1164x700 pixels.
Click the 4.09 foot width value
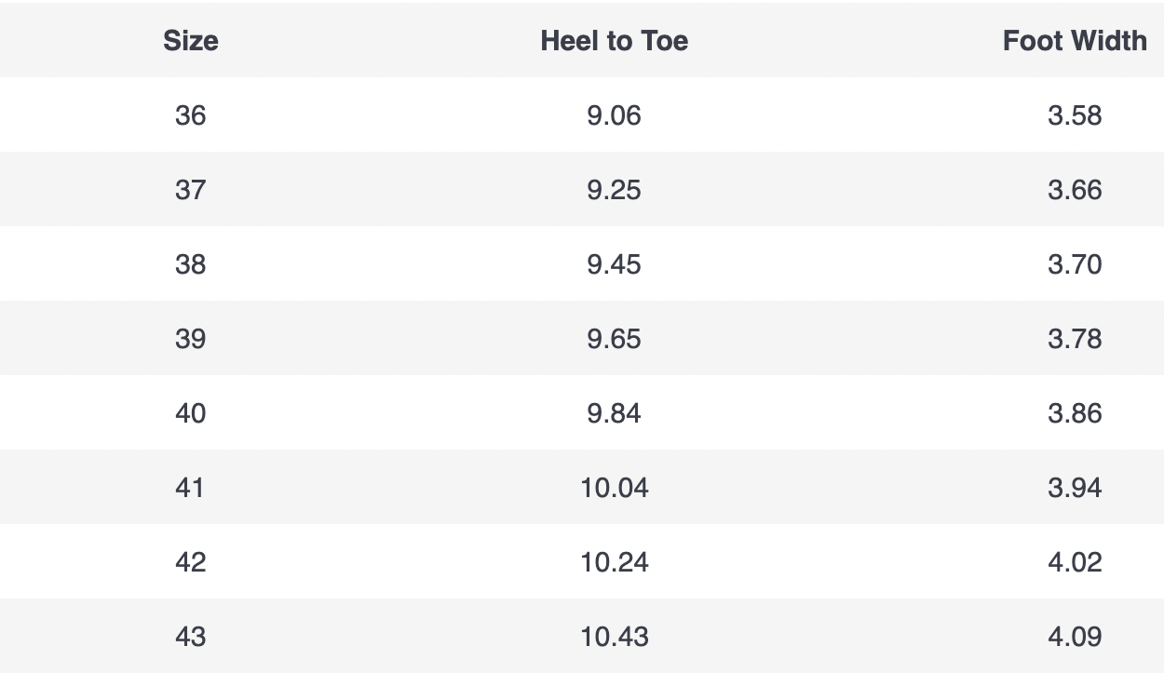click(1075, 637)
